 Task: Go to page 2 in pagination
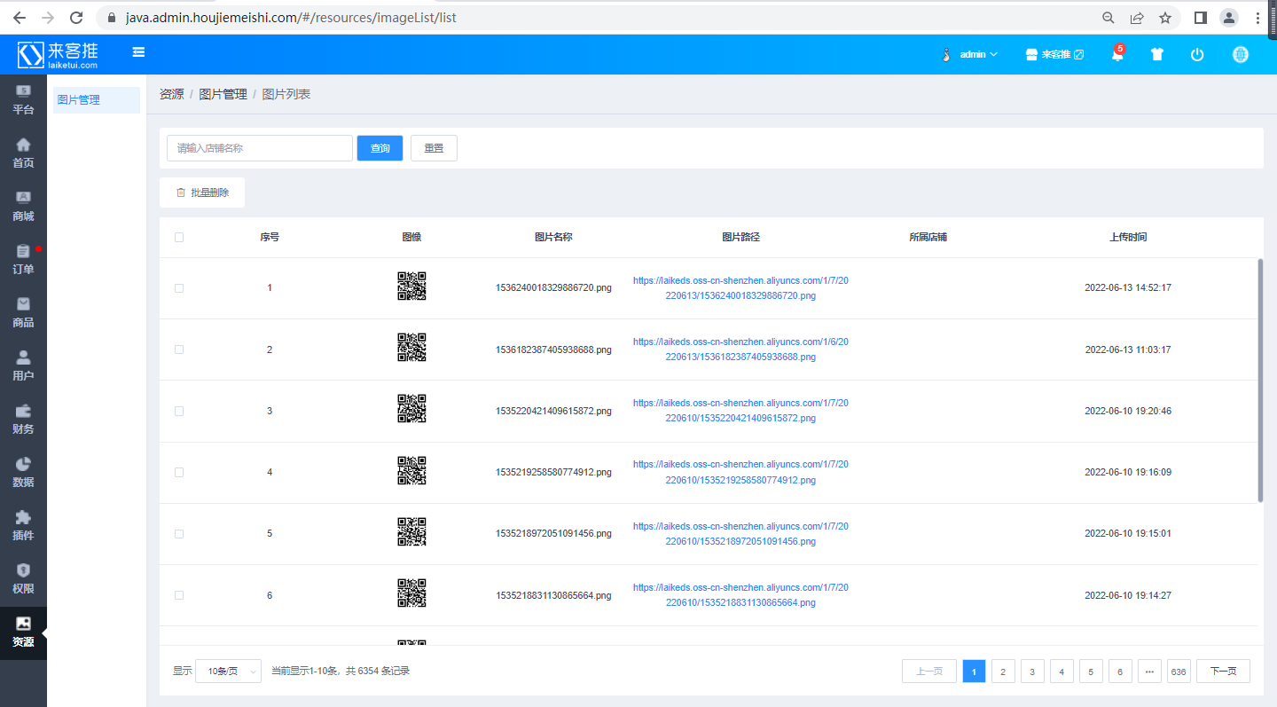1003,672
